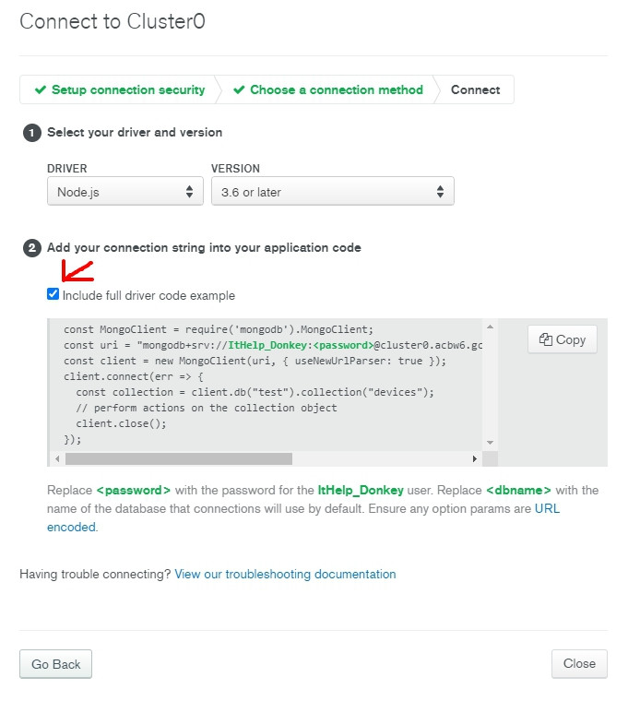Click the horizontal scrollbar thumb under code
The height and width of the screenshot is (701, 628).
pyautogui.click(x=178, y=458)
